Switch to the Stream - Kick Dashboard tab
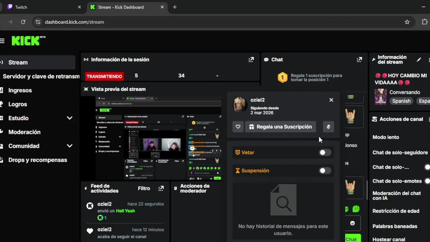Viewport: 430px width, 242px height. point(127,7)
